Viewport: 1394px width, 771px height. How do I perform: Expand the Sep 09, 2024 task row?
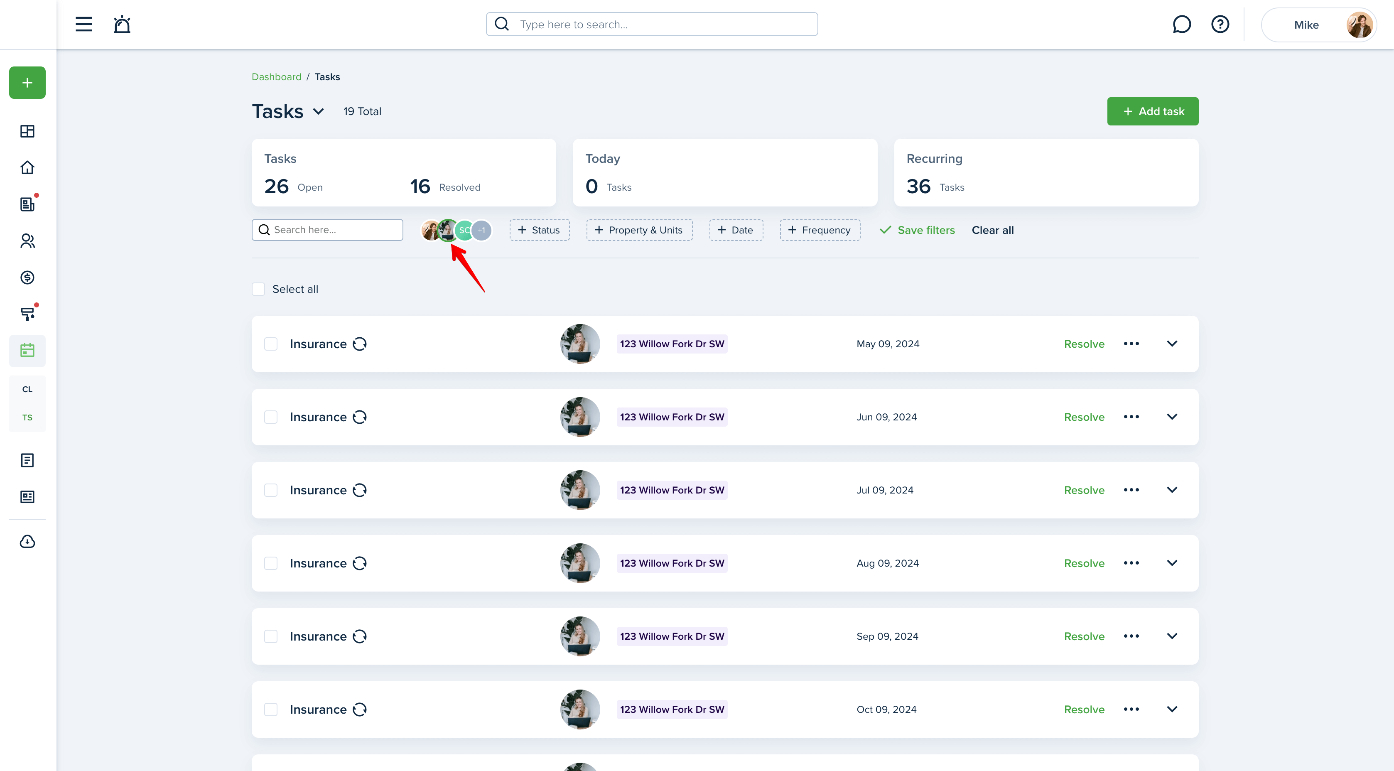point(1172,636)
